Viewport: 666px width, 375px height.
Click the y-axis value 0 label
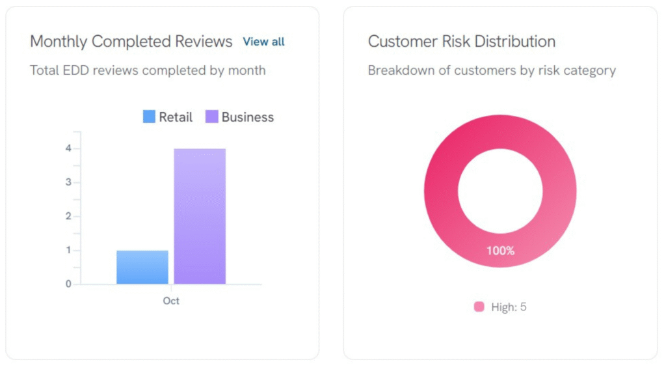[x=68, y=284]
